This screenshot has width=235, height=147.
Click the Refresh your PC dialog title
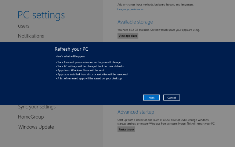[72, 49]
